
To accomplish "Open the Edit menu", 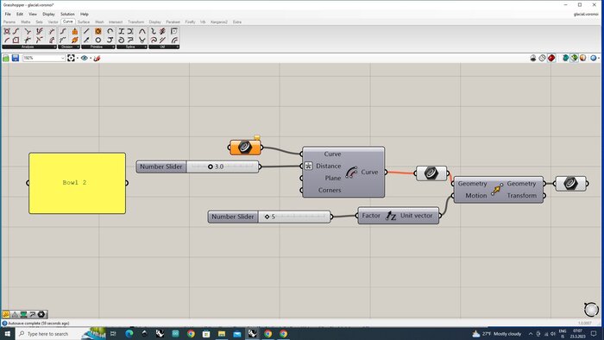I will [20, 14].
